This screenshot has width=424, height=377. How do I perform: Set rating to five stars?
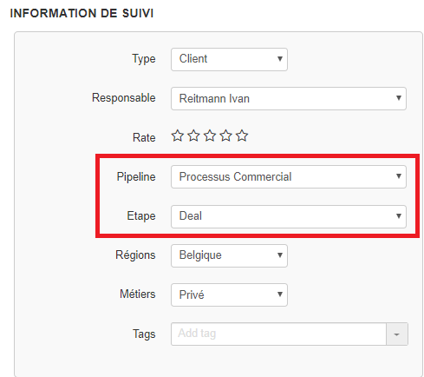[242, 136]
